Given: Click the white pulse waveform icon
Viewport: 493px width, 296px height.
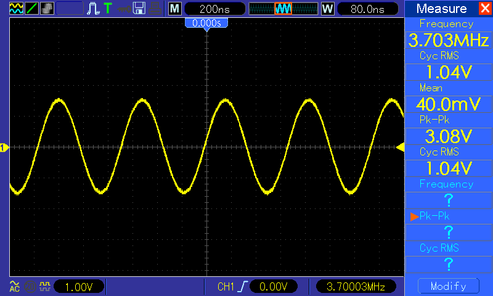Looking at the screenshot, I should click(x=94, y=9).
